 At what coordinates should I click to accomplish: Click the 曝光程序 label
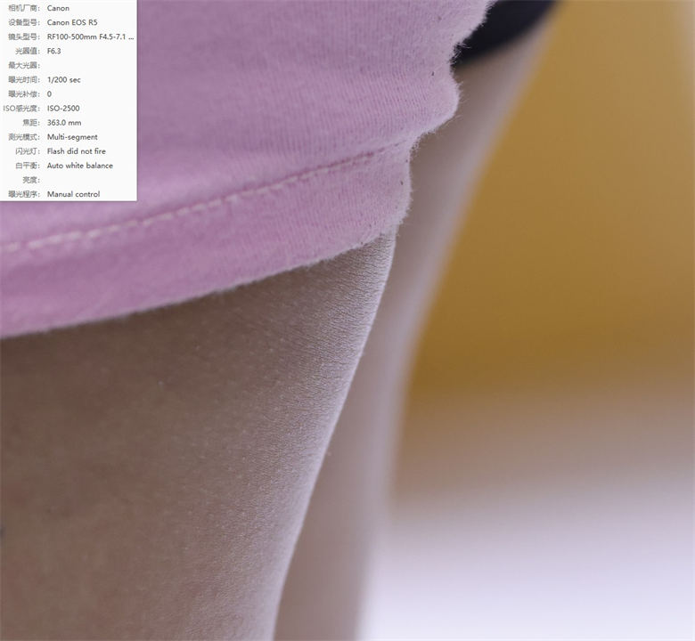[24, 194]
